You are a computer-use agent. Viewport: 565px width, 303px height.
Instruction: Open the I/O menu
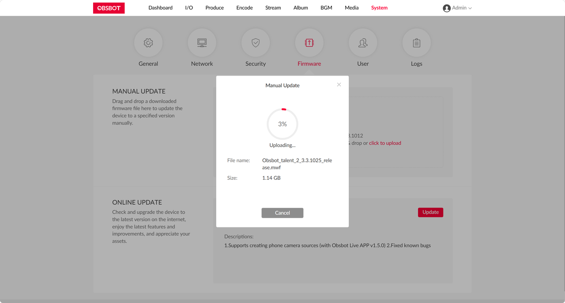coord(189,8)
